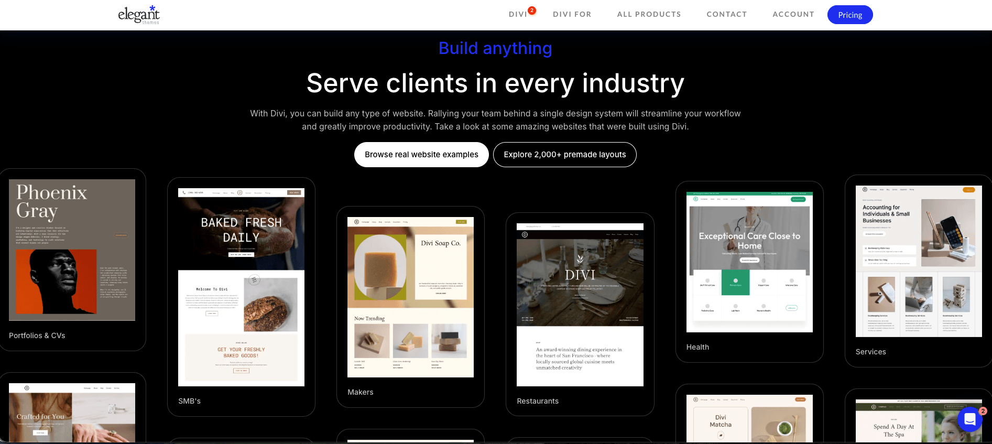Open the Divi Matcha thumbnail
992x444 pixels.
coord(749,419)
